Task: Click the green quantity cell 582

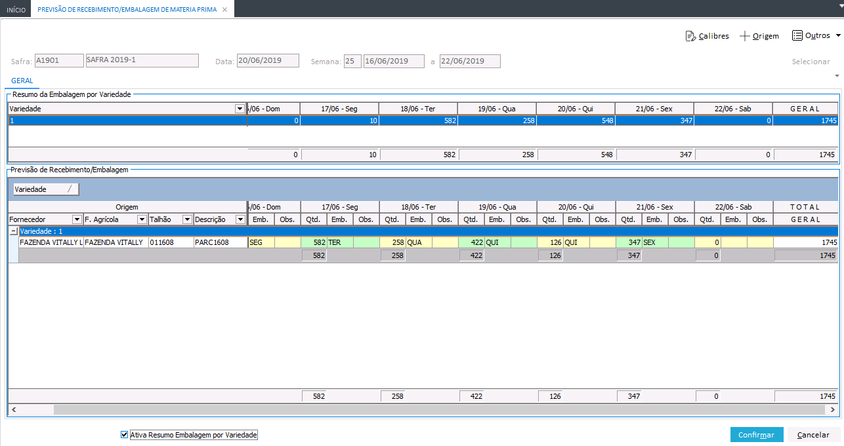Action: pos(314,242)
